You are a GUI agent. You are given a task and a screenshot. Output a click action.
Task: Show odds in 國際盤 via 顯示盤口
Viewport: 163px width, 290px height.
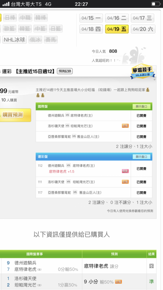click(x=141, y=106)
